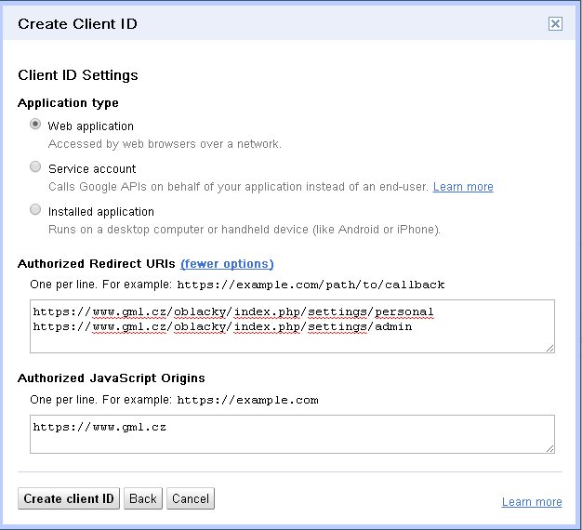This screenshot has width=582, height=530.
Task: Choose the Service account radio button
Action: pos(35,167)
